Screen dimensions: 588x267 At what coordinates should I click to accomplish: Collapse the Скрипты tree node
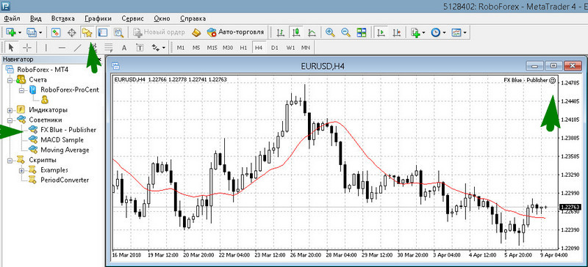coord(10,161)
